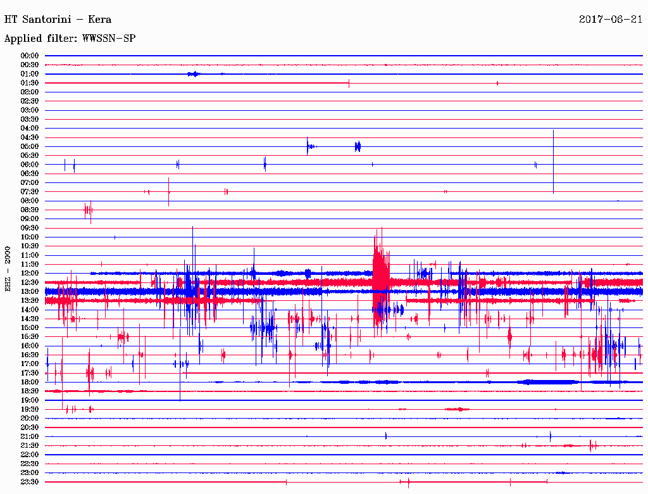Click the tall blue spike crossing the 06:00 trace
Image resolution: width=648 pixels, height=494 pixels.
click(553, 161)
